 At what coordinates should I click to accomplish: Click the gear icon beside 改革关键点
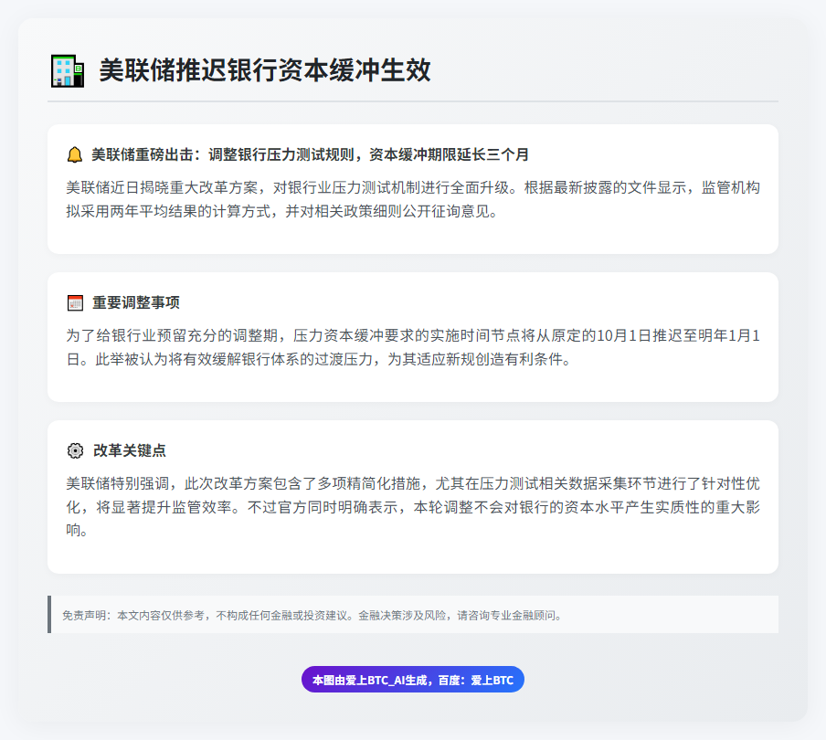[x=75, y=450]
